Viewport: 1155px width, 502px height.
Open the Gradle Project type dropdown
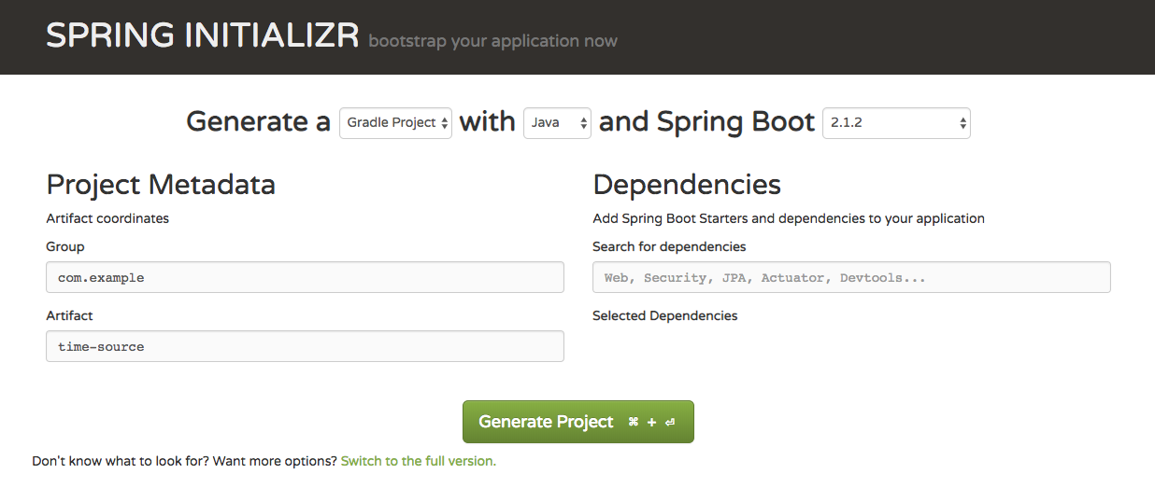[x=395, y=122]
